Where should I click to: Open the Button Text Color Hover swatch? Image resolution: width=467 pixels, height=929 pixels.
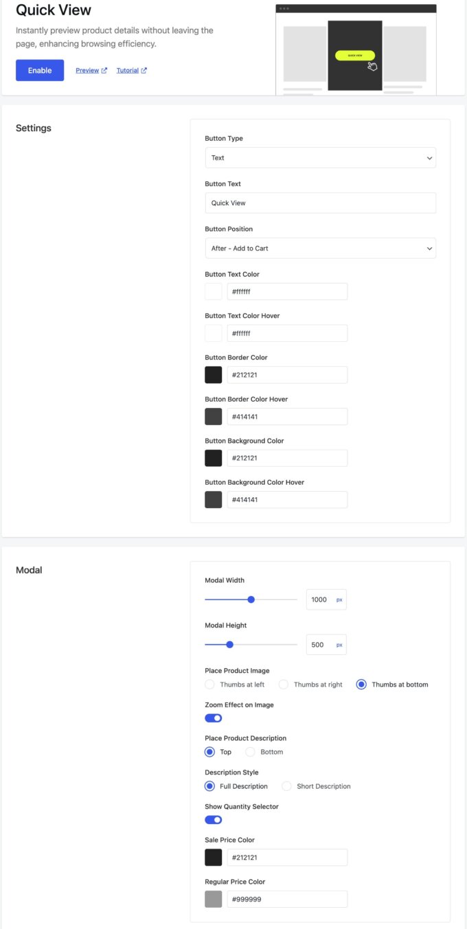click(214, 333)
